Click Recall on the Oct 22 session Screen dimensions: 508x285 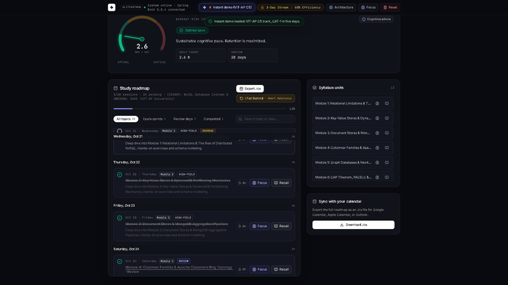281,183
